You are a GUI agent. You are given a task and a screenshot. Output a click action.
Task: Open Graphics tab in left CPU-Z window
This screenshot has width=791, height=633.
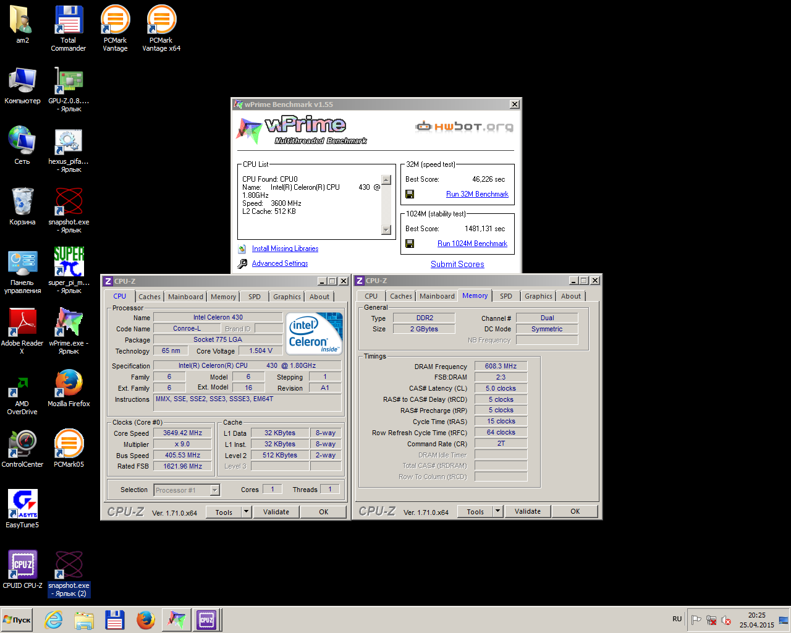(287, 297)
